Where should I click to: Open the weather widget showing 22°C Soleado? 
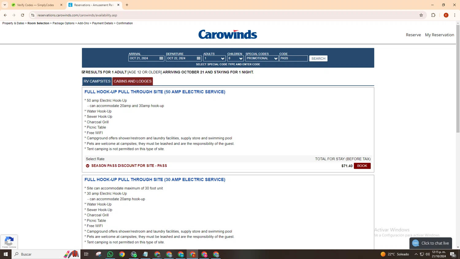click(x=395, y=254)
